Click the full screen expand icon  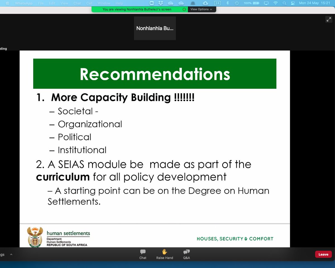[329, 19]
